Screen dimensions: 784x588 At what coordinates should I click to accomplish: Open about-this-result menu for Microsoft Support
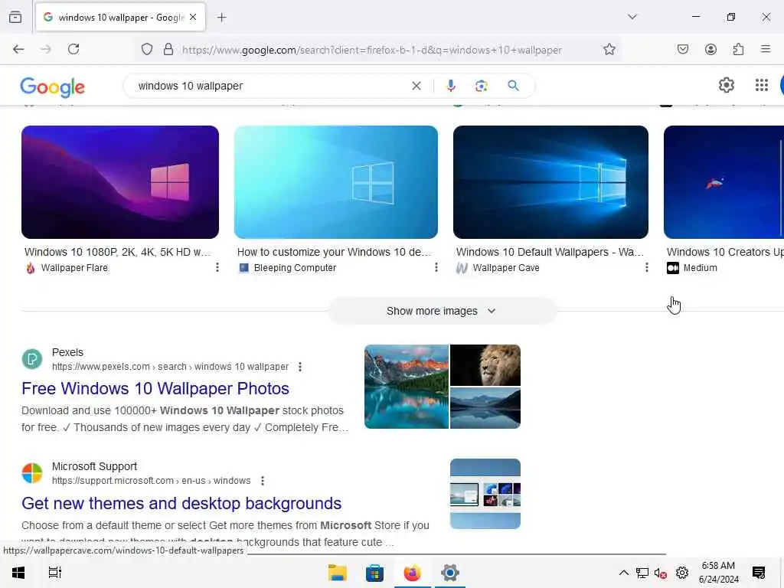(263, 481)
